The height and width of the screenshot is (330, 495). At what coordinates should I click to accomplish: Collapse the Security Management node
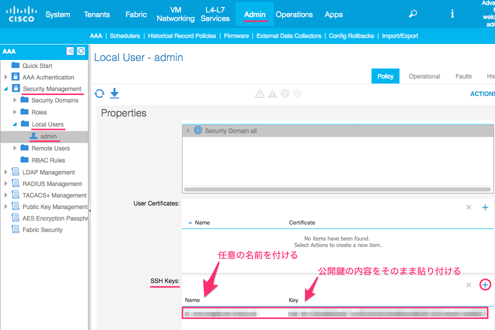click(5, 88)
